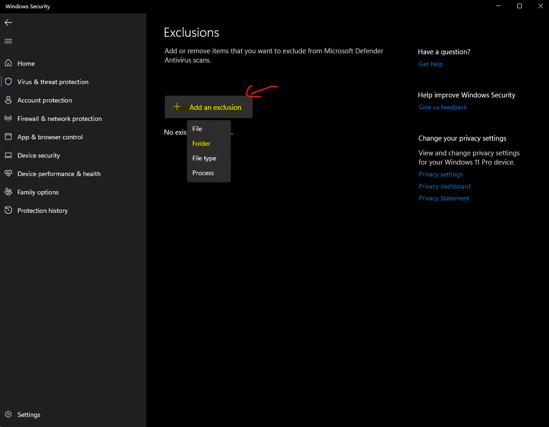The image size is (549, 427).
Task: Pick File type from exclusion list
Action: [x=204, y=158]
